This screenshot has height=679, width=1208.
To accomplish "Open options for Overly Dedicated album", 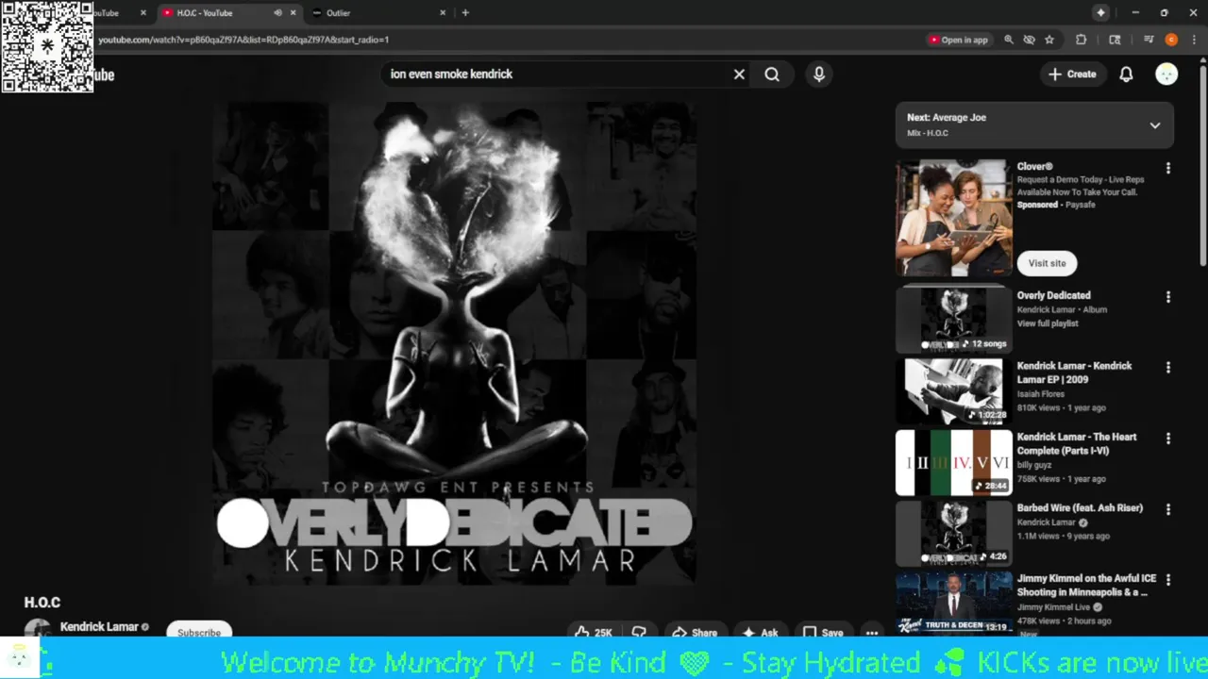I will pyautogui.click(x=1167, y=297).
